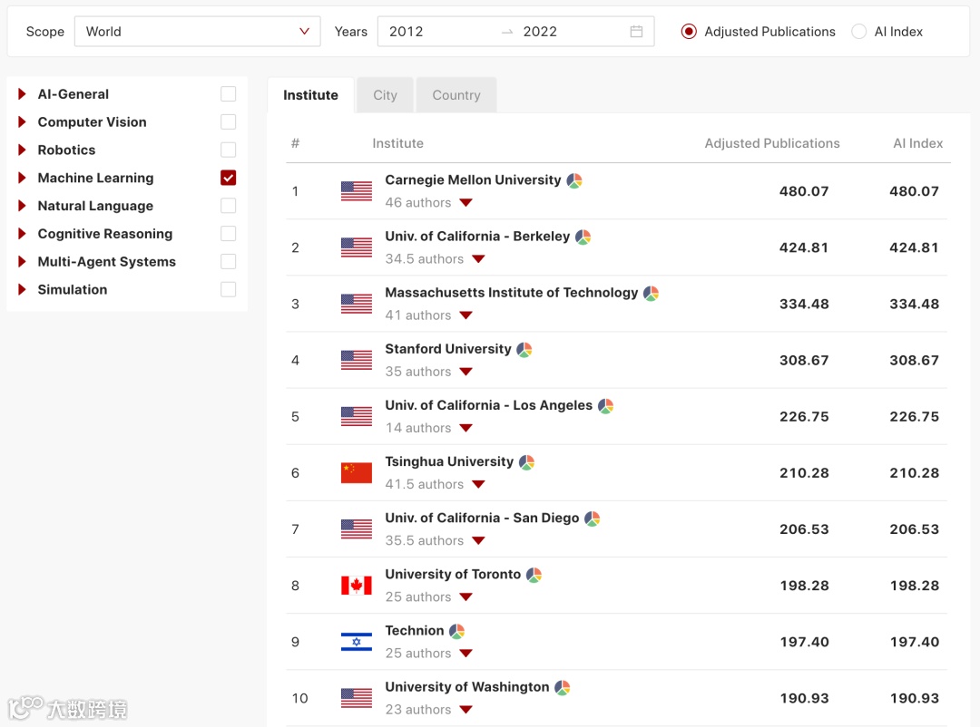
Task: Expand the 35.5 authors list for UC San Diego
Action: click(x=479, y=541)
